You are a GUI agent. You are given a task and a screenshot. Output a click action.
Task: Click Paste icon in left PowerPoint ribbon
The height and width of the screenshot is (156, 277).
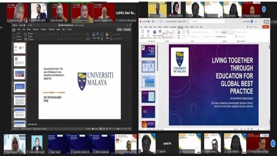(14, 35)
